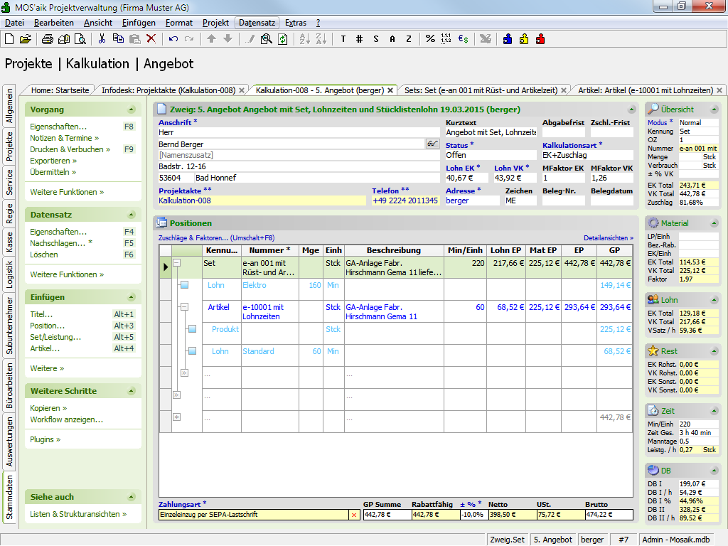Clear Zahlungsart with the red X button
Image resolution: width=728 pixels, height=546 pixels.
point(354,515)
